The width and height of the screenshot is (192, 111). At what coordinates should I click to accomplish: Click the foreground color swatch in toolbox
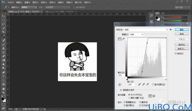click(3, 99)
